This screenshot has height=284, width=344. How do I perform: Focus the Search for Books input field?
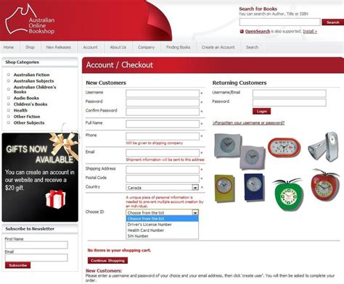pos(280,22)
